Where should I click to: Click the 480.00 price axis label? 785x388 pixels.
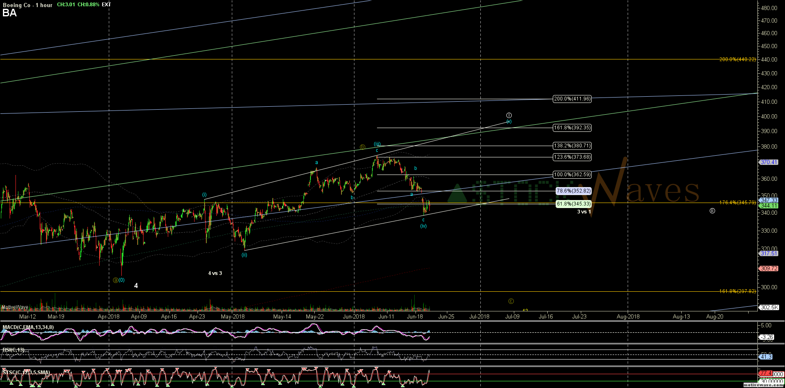pyautogui.click(x=770, y=8)
